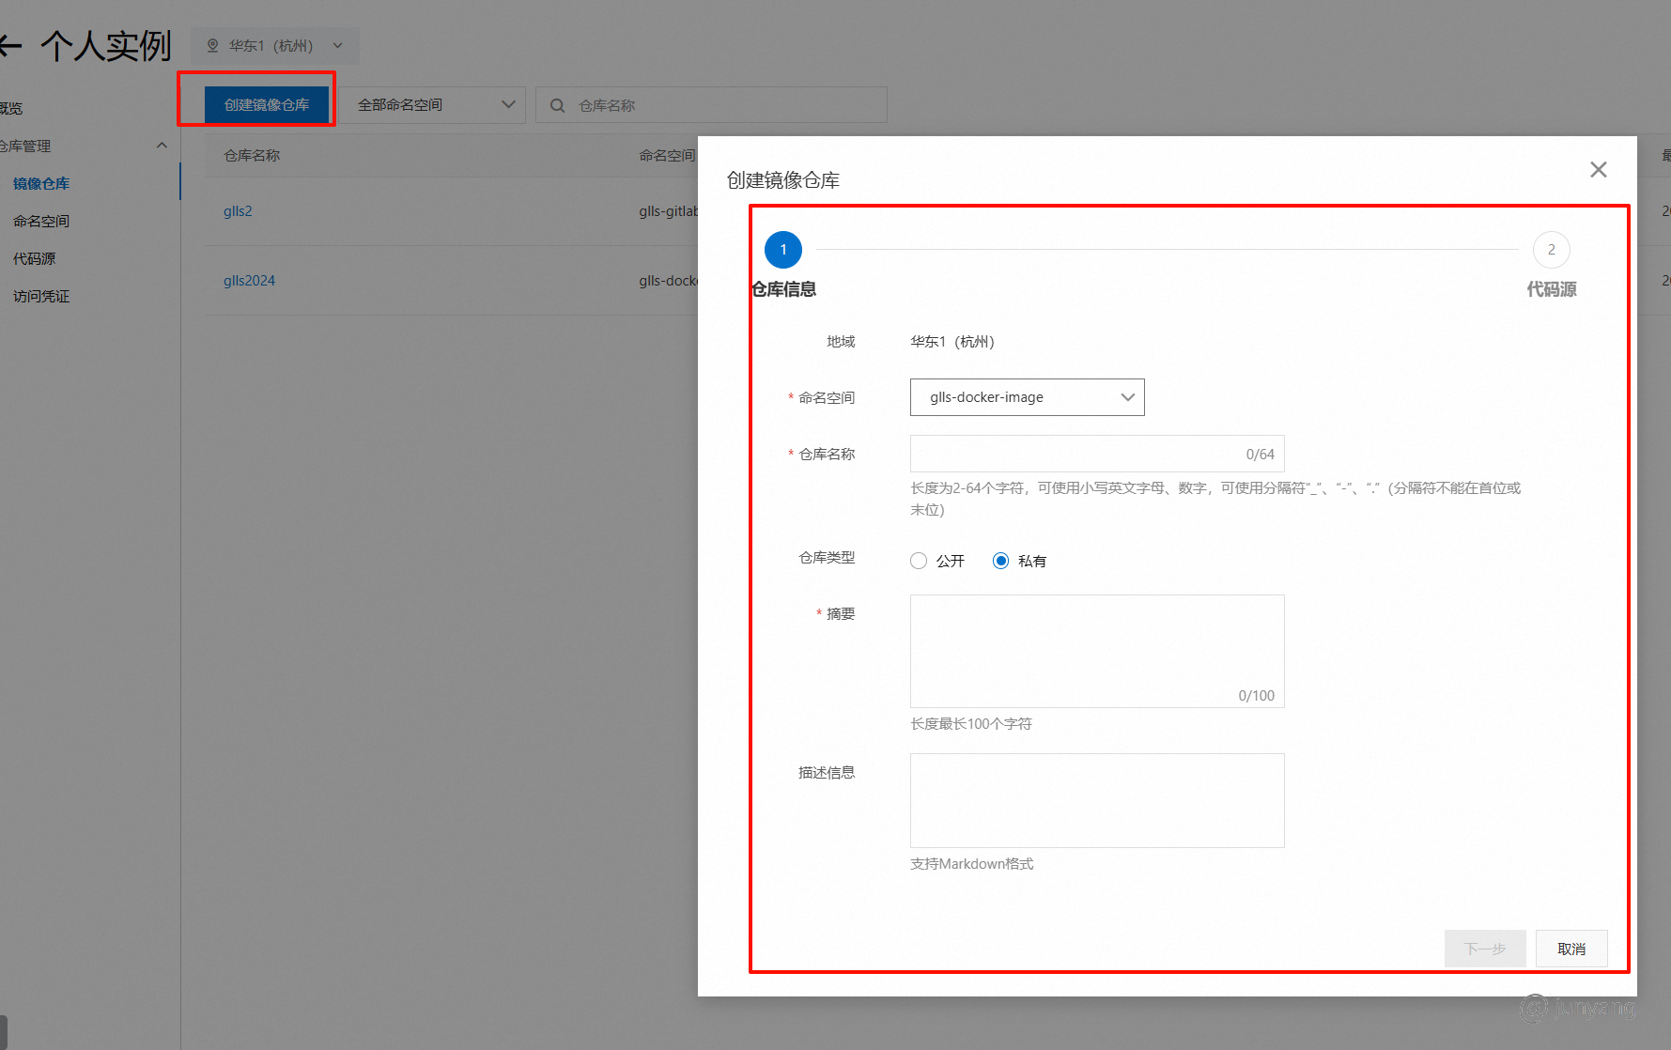Click the 仓库名称 column header

(x=252, y=155)
